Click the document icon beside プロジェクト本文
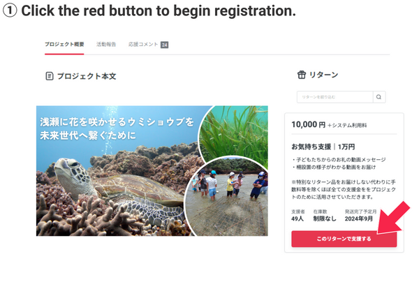419x289 pixels. pos(50,76)
